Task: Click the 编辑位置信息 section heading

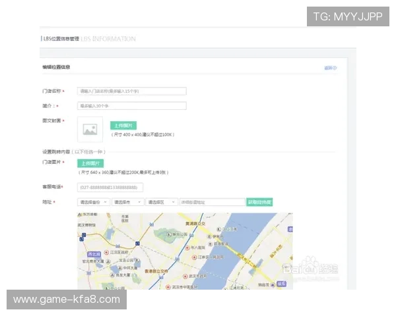Action: point(56,67)
